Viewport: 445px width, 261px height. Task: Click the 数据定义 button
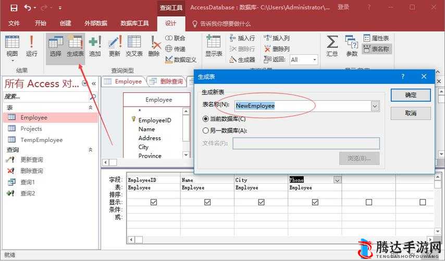(181, 60)
